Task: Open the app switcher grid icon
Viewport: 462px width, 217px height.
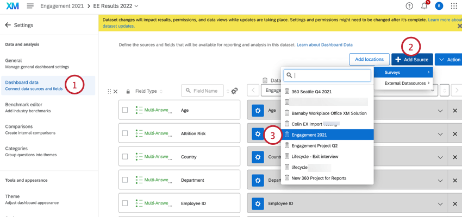Action: click(454, 6)
